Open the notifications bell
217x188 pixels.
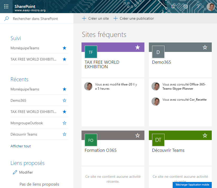173,7
